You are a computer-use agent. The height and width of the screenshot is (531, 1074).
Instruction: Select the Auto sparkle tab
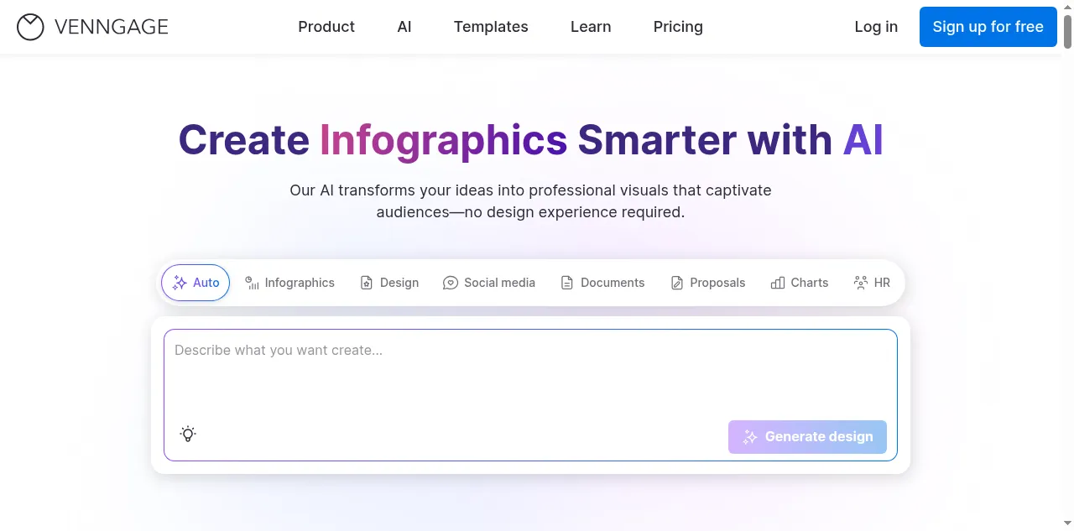[196, 283]
